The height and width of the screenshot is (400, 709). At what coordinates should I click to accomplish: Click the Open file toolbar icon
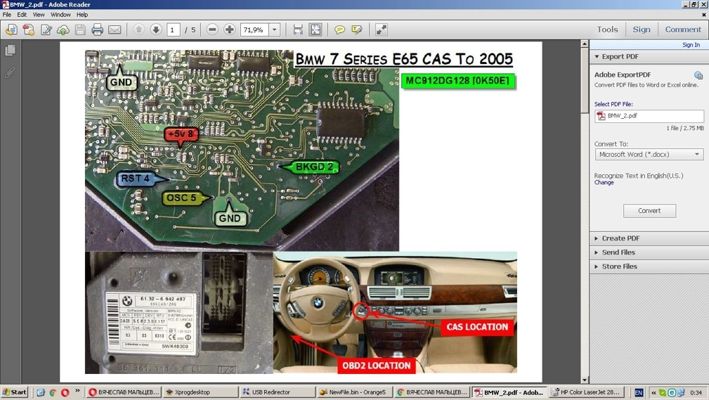tap(11, 30)
